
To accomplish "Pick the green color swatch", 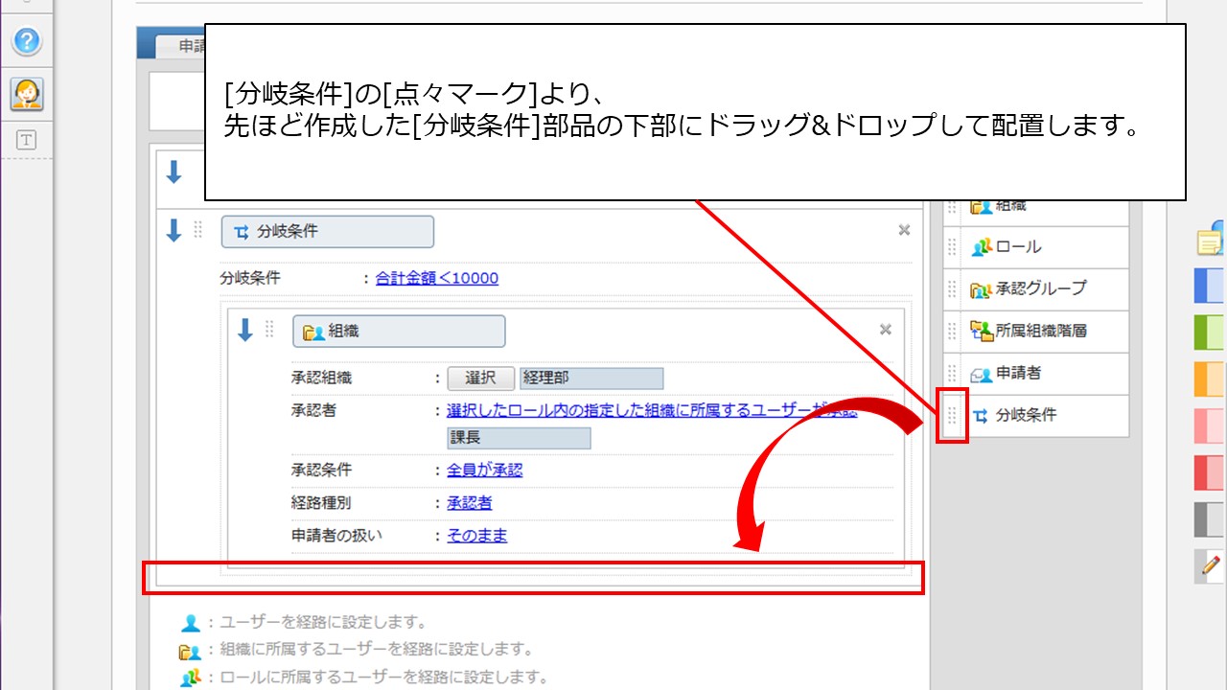I will [x=1210, y=332].
